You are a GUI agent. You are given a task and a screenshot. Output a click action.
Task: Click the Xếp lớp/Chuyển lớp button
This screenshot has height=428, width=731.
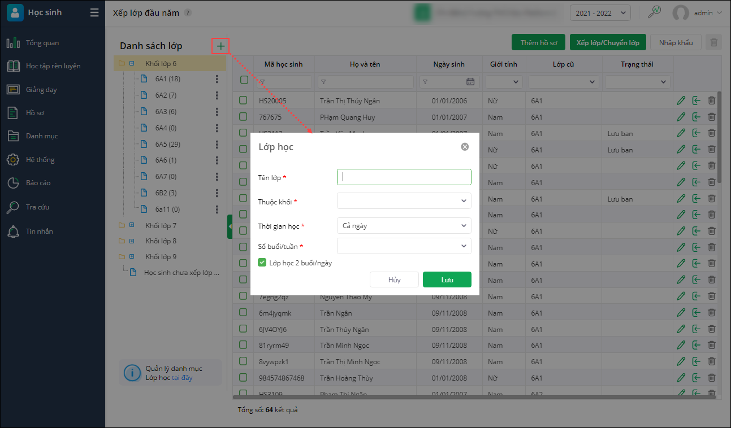coord(608,42)
